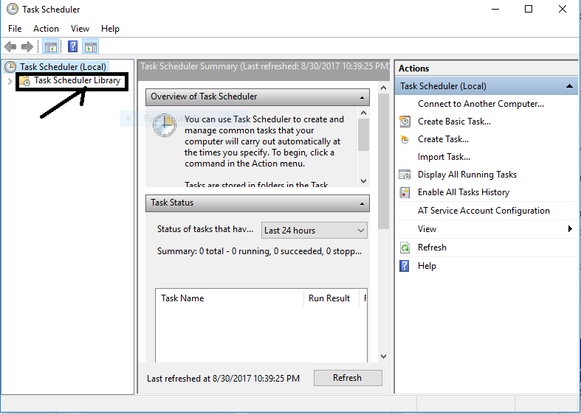The image size is (581, 414).
Task: Click the overview text scroll up arrow
Action: (363, 113)
